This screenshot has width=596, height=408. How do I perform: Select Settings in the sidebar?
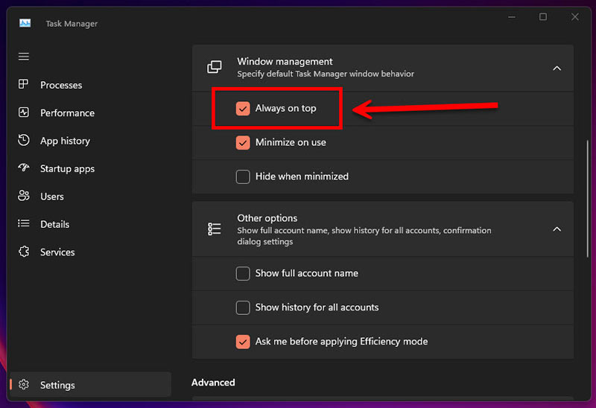coord(90,385)
